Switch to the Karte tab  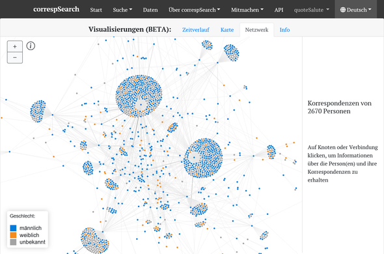227,30
